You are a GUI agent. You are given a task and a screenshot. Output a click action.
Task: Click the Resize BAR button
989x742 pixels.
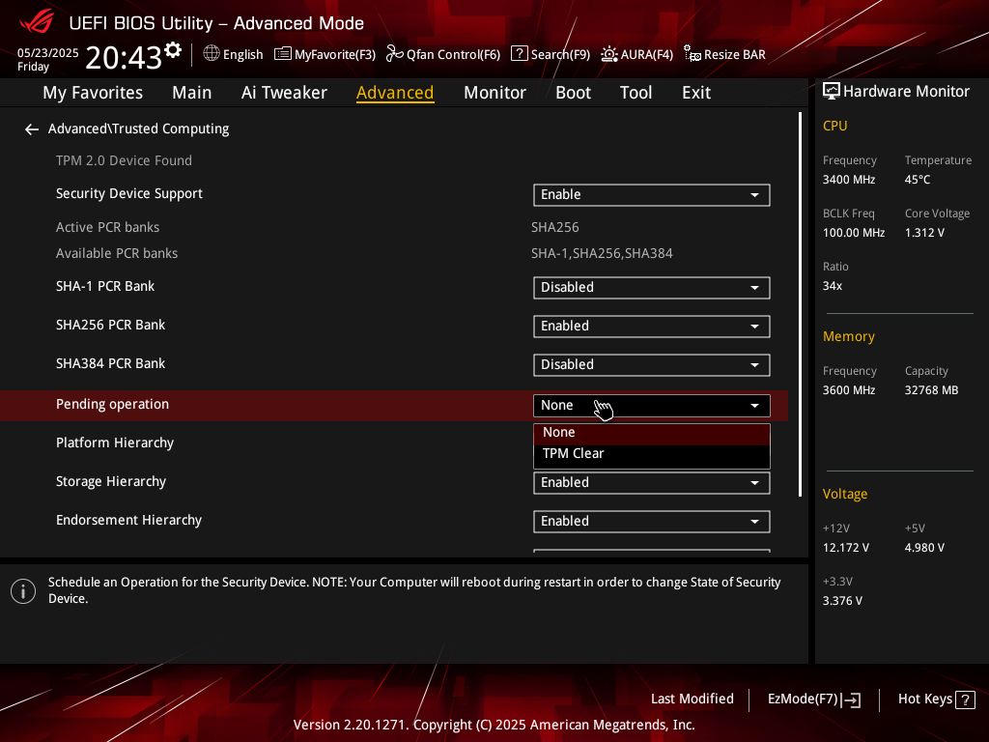point(724,54)
